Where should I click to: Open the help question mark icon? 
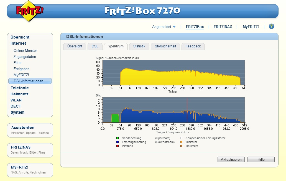271,26
